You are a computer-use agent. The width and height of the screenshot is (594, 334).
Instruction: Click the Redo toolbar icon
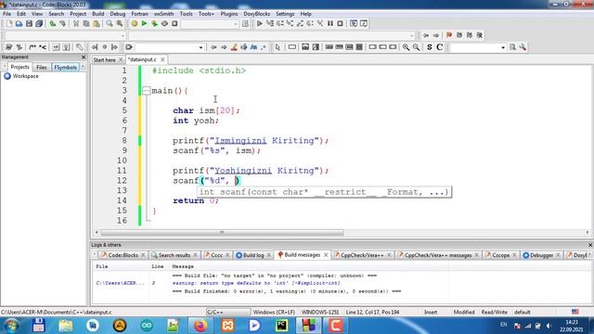pos(62,24)
